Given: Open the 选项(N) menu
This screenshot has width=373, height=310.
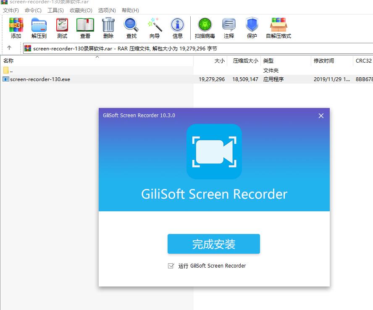Looking at the screenshot, I should pos(107,10).
